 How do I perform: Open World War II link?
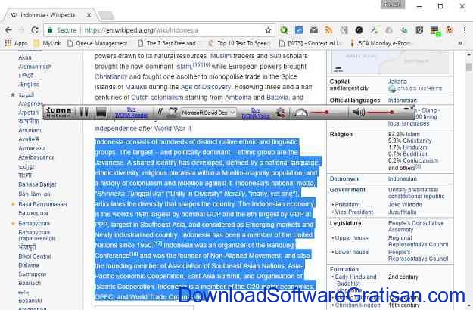pyautogui.click(x=173, y=129)
